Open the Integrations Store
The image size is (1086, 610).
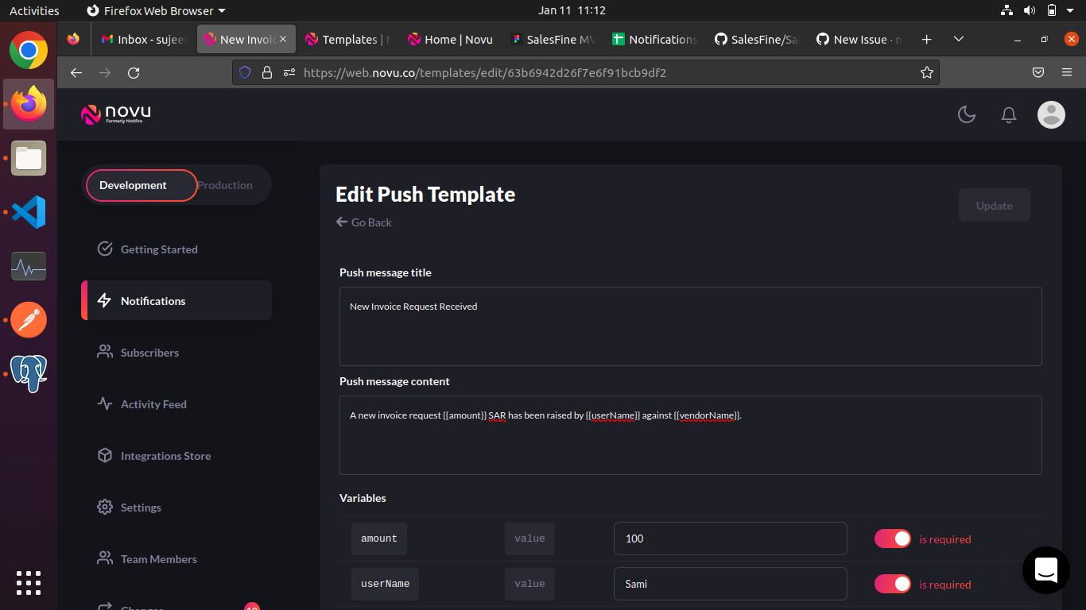pos(165,455)
